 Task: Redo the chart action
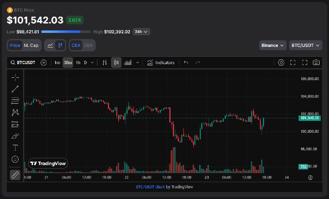point(198,62)
